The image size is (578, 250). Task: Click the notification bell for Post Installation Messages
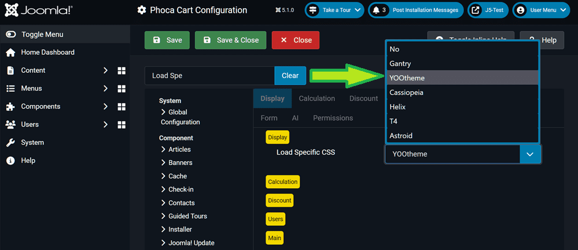(x=377, y=10)
